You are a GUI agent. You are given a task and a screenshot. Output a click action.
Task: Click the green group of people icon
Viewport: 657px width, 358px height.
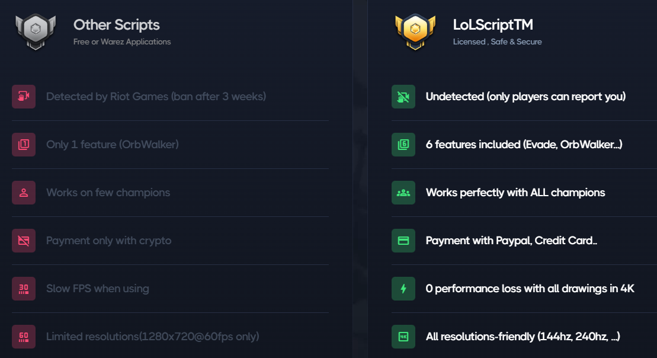coord(403,193)
